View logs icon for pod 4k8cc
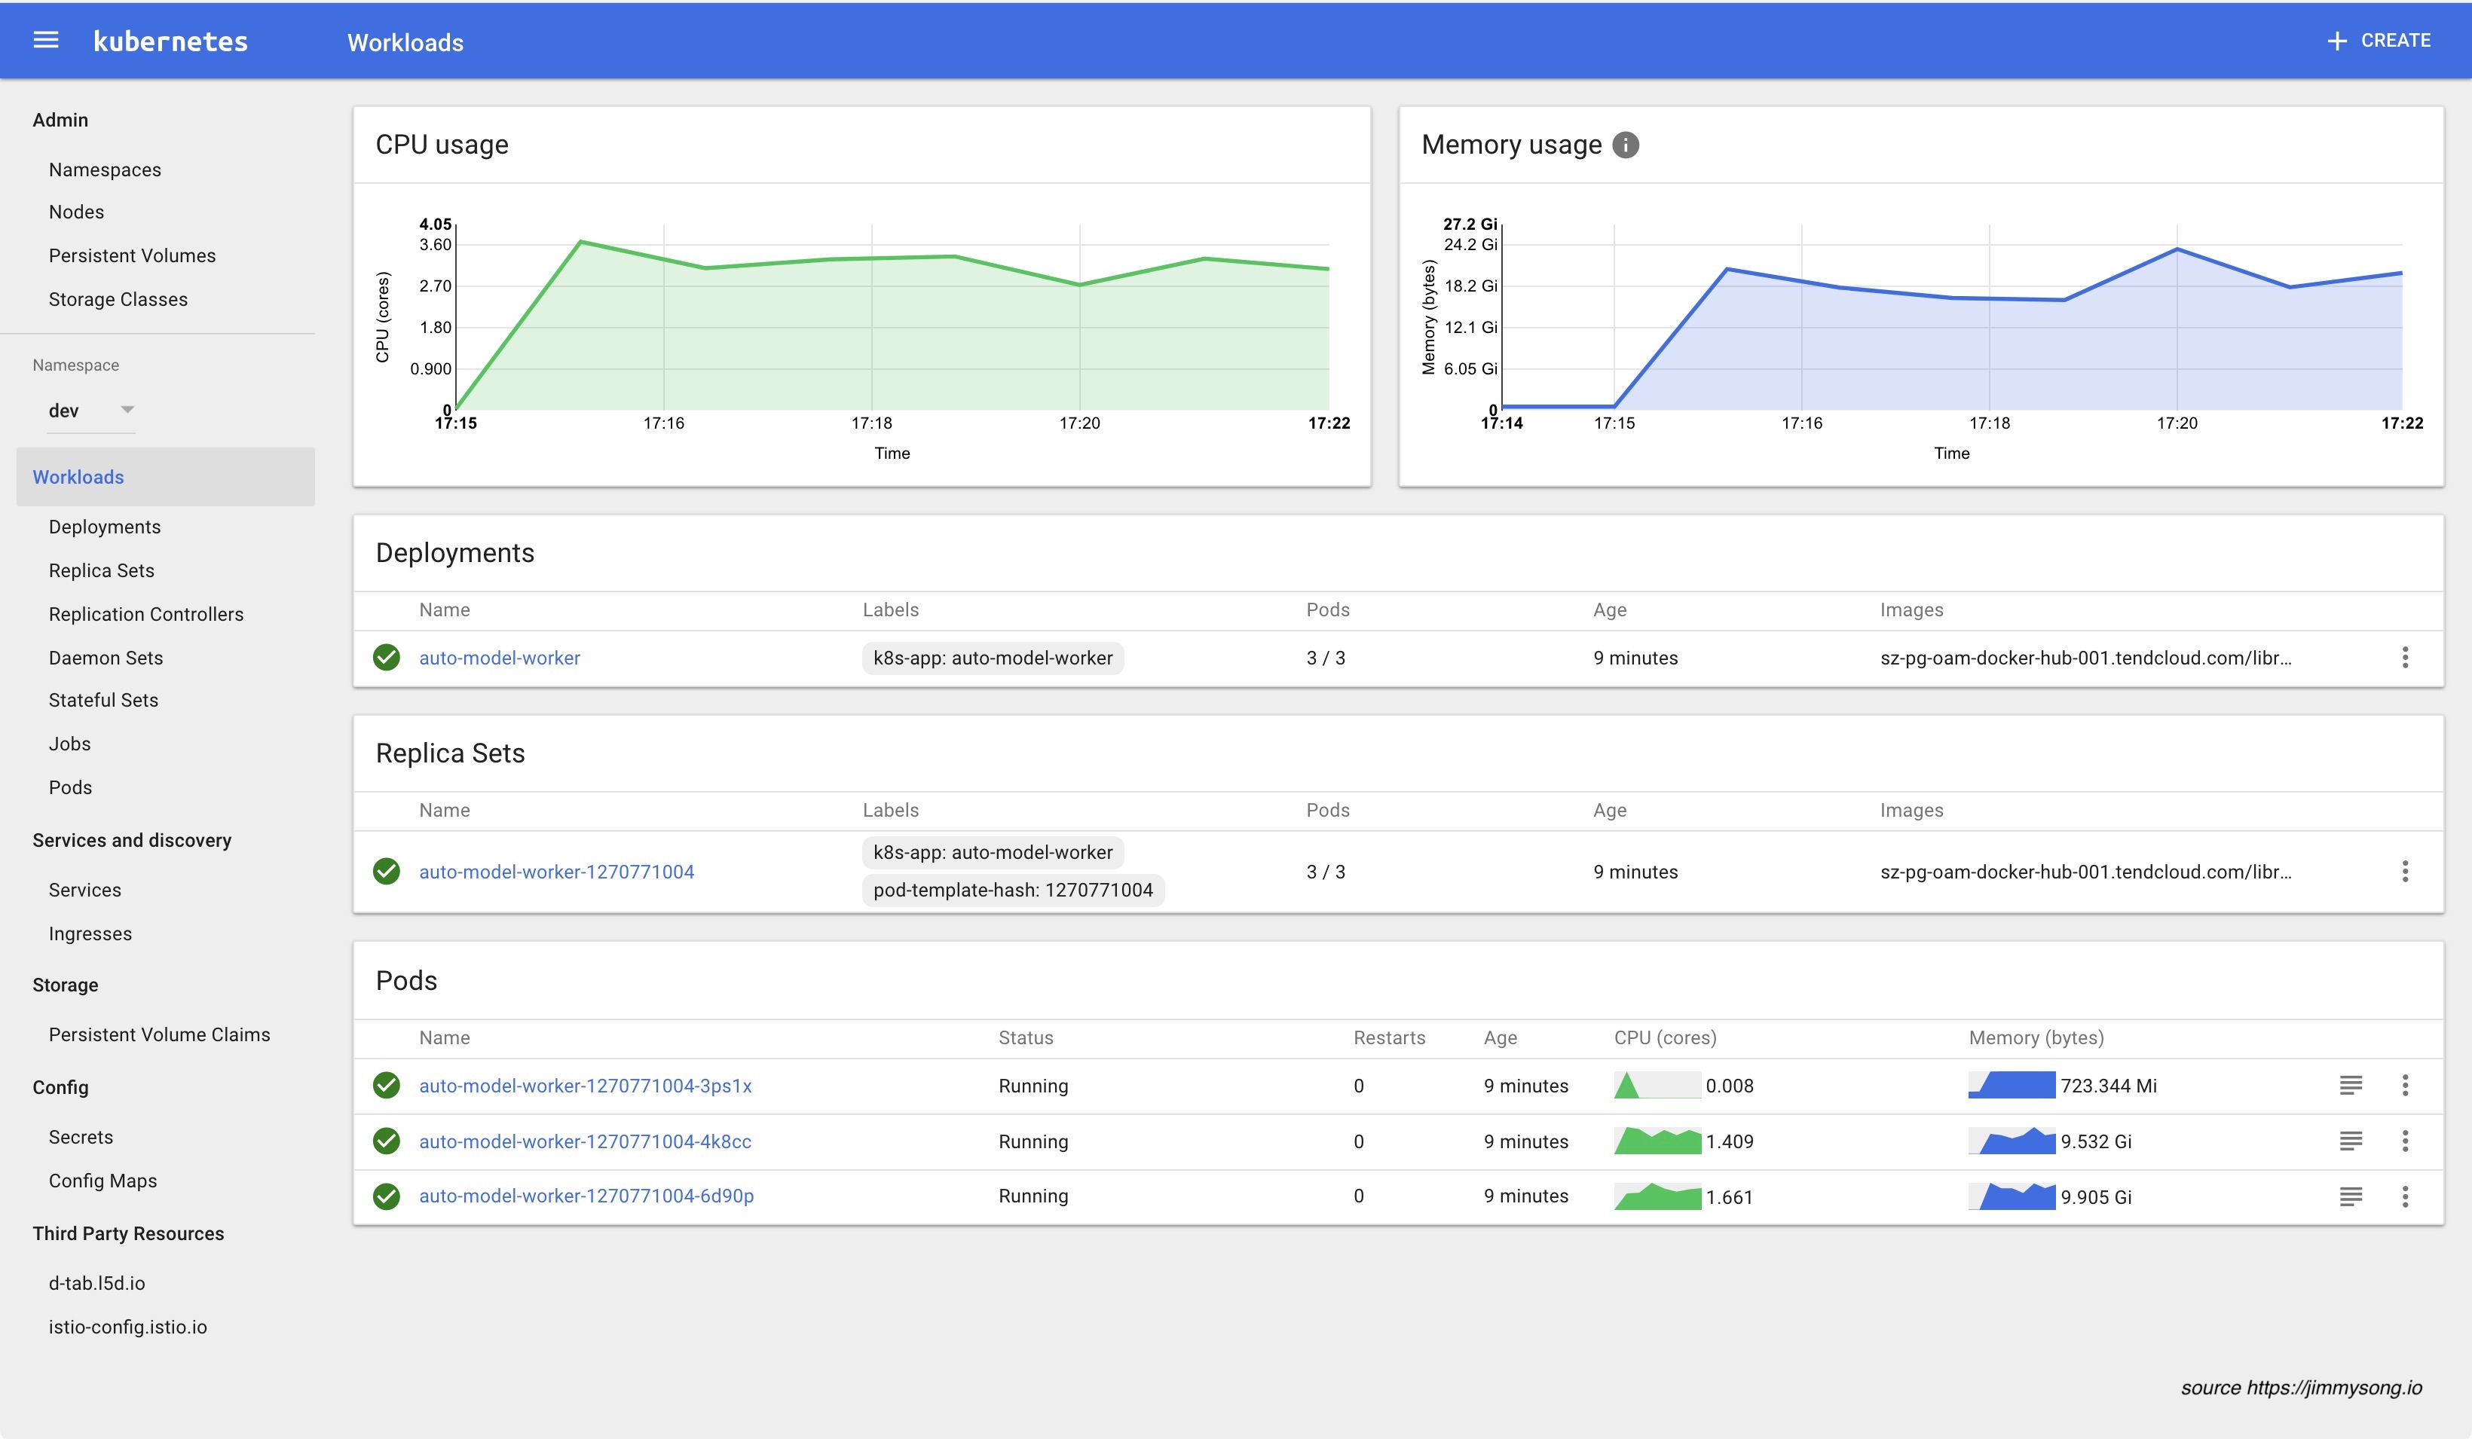This screenshot has width=2472, height=1439. [2351, 1141]
